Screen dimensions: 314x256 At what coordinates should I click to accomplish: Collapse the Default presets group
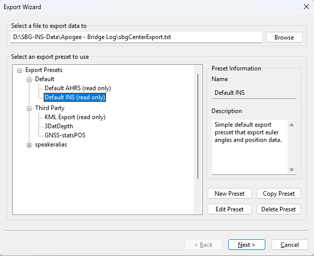pyautogui.click(x=29, y=79)
